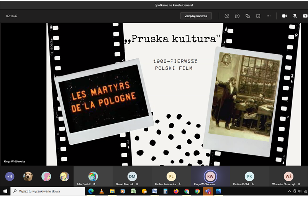
Task: Open the Weather app icon in taskbar
Action: [x=144, y=191]
